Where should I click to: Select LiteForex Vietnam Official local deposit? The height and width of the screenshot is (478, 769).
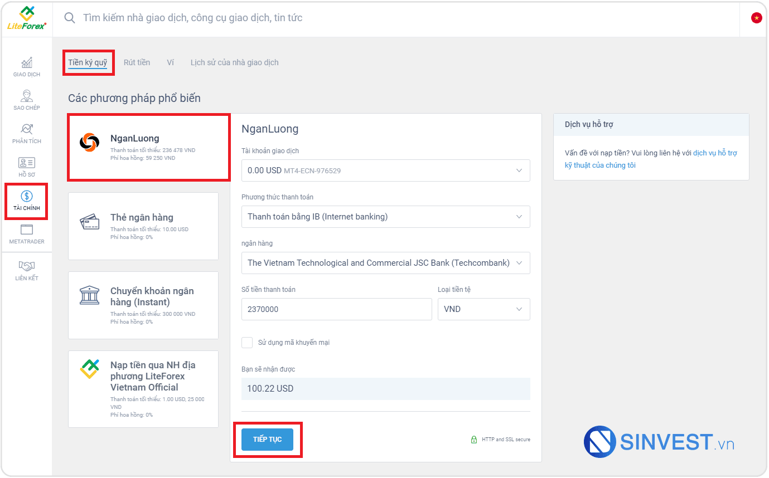point(143,389)
